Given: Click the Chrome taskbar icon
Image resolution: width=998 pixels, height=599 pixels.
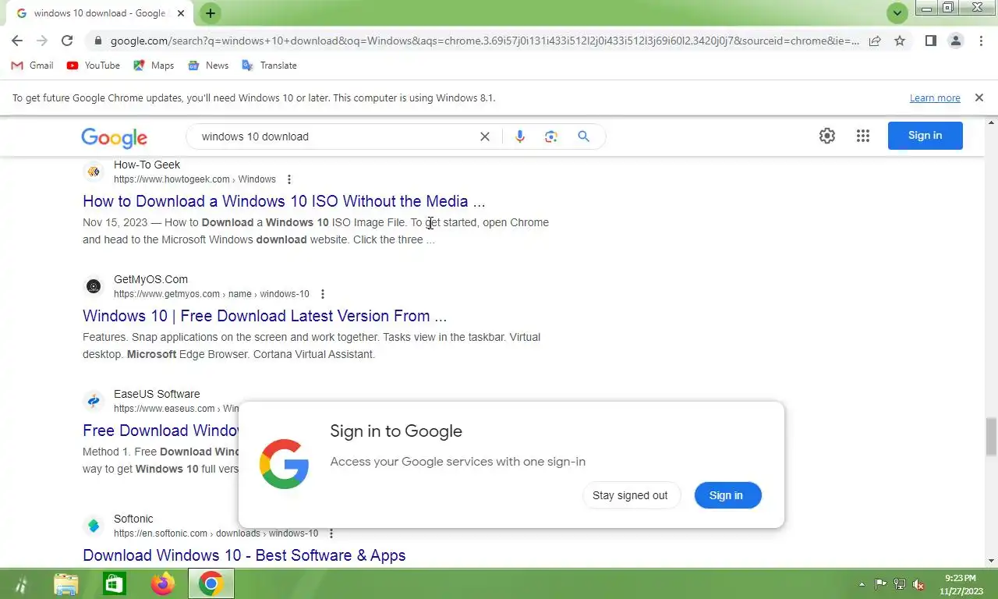Looking at the screenshot, I should coord(211,583).
